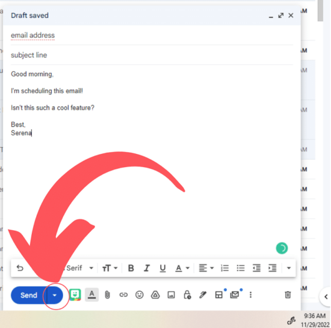The width and height of the screenshot is (331, 328).
Task: Insert signature with the pen icon
Action: (203, 295)
